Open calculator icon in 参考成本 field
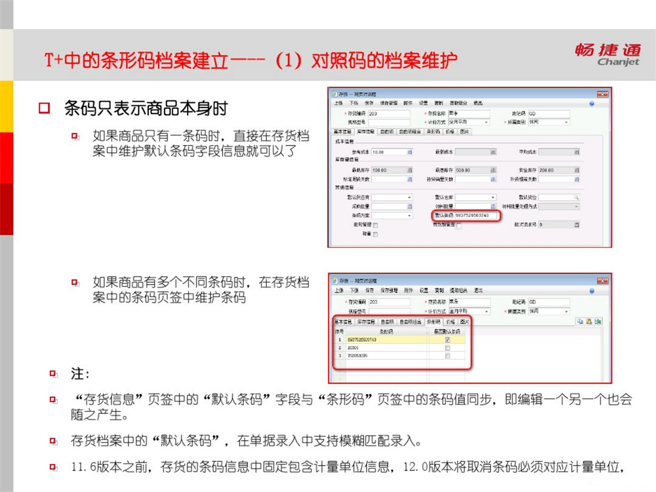The image size is (656, 492). [x=409, y=152]
